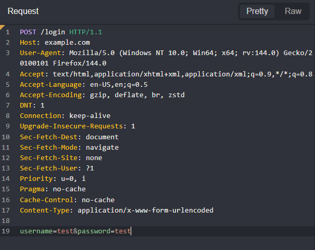The width and height of the screenshot is (315, 250).
Task: Click the Request panel title
Action: point(23,11)
